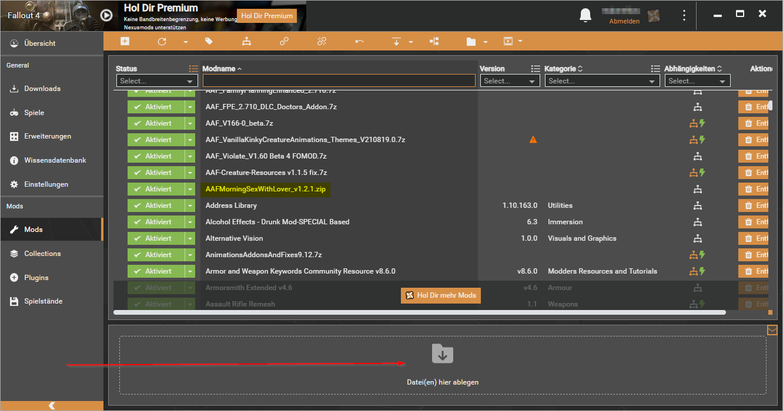Click the Hol Dir Premium button
The width and height of the screenshot is (783, 411).
267,16
